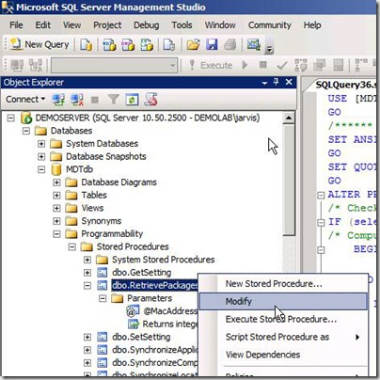Select the dbo.SetSetting stored procedure
Image resolution: width=380 pixels, height=380 pixels.
click(141, 337)
